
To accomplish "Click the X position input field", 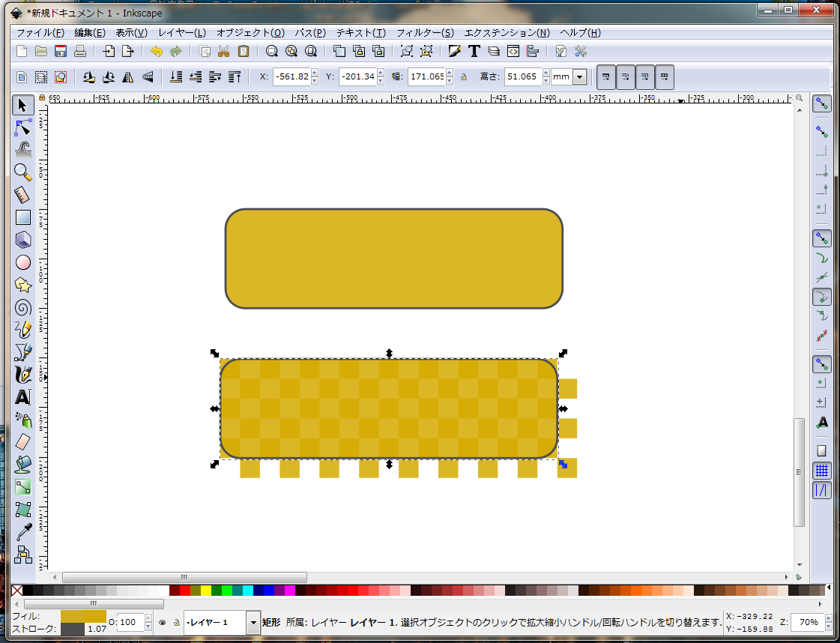I will [x=291, y=76].
